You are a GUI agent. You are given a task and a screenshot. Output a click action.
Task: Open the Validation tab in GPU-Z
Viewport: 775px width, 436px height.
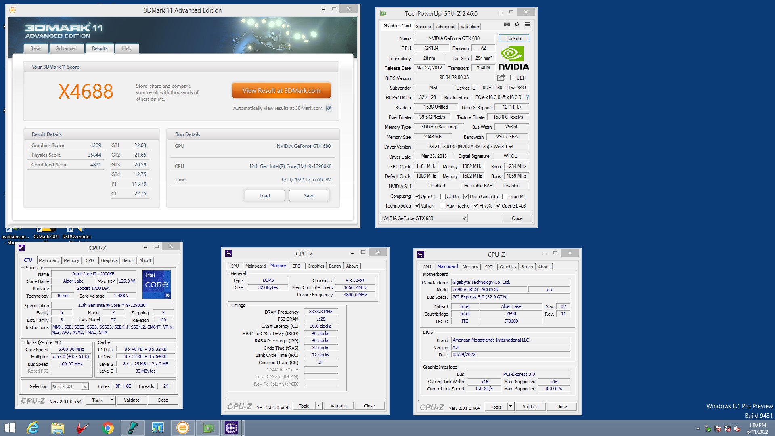[x=469, y=27]
